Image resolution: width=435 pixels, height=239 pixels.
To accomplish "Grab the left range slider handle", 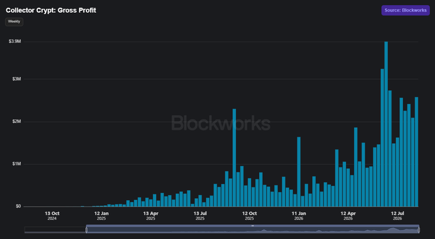I will (86, 230).
